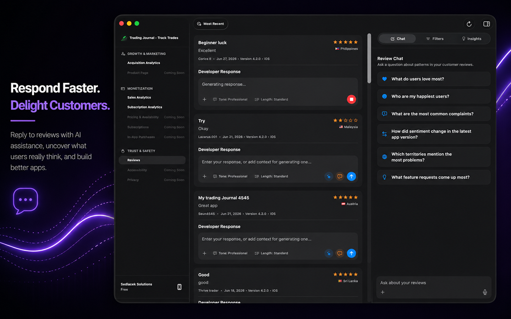Screen dimensions: 511x319
Task: Click the plus icon in Try review response
Action: (x=204, y=176)
